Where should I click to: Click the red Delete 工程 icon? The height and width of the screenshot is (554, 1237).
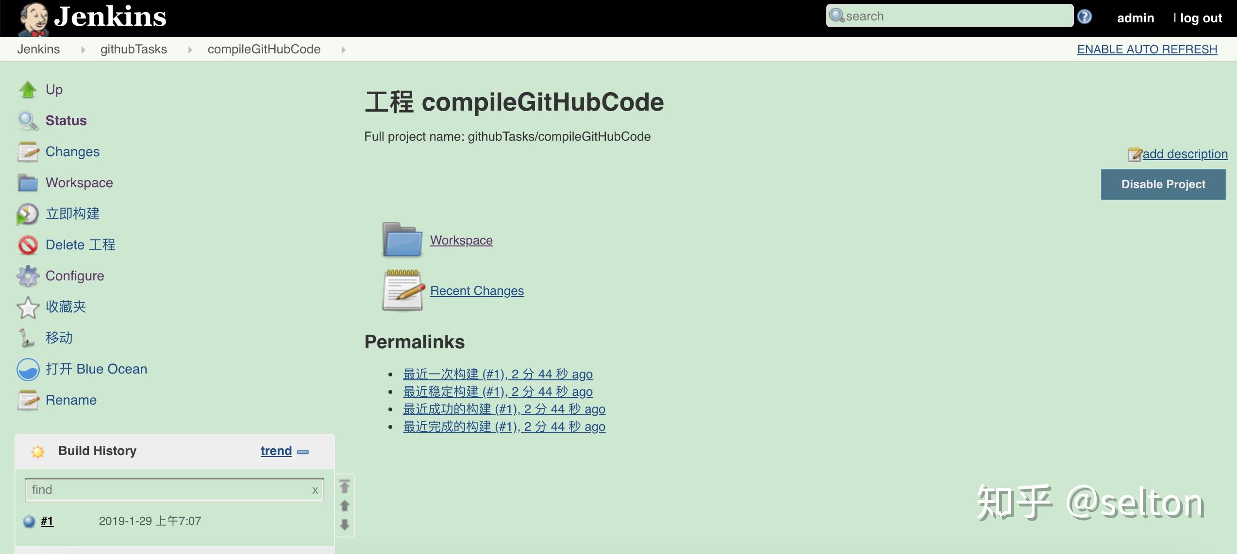pyautogui.click(x=28, y=245)
